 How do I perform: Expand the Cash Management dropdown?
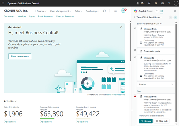[x=61, y=11]
